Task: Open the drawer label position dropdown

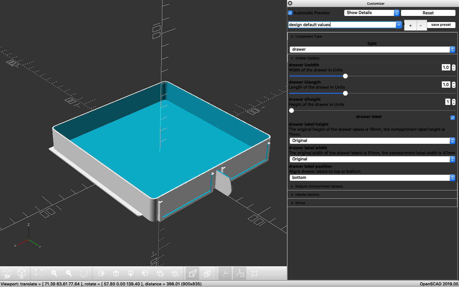Action: click(x=372, y=178)
